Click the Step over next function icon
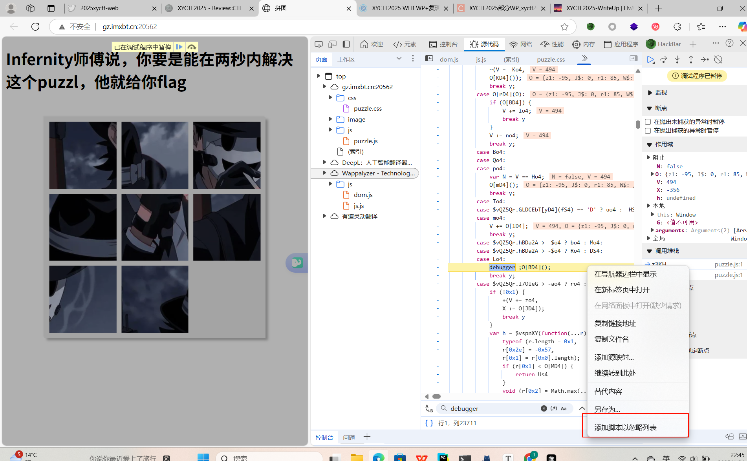 (x=664, y=60)
